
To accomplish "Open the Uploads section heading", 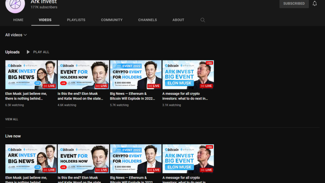I will click(12, 52).
